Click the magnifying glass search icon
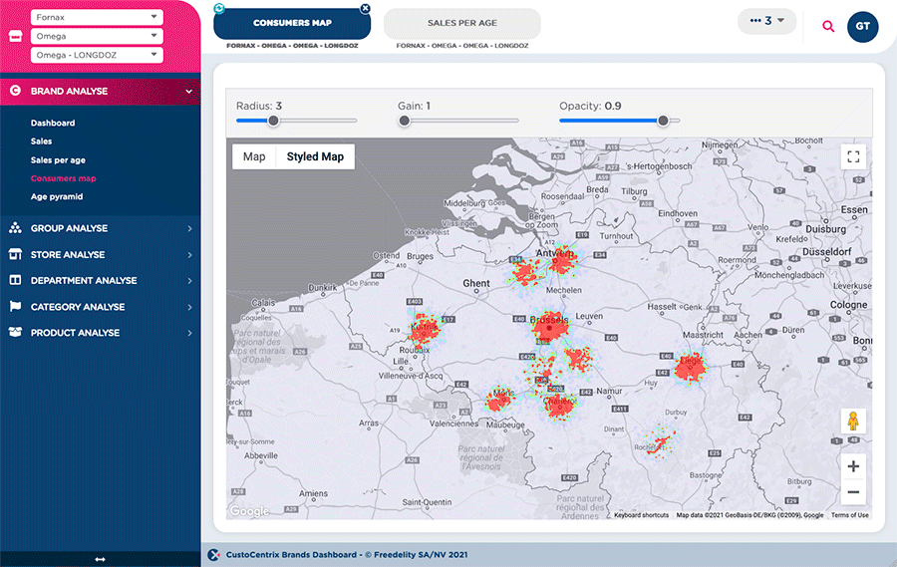 click(828, 27)
